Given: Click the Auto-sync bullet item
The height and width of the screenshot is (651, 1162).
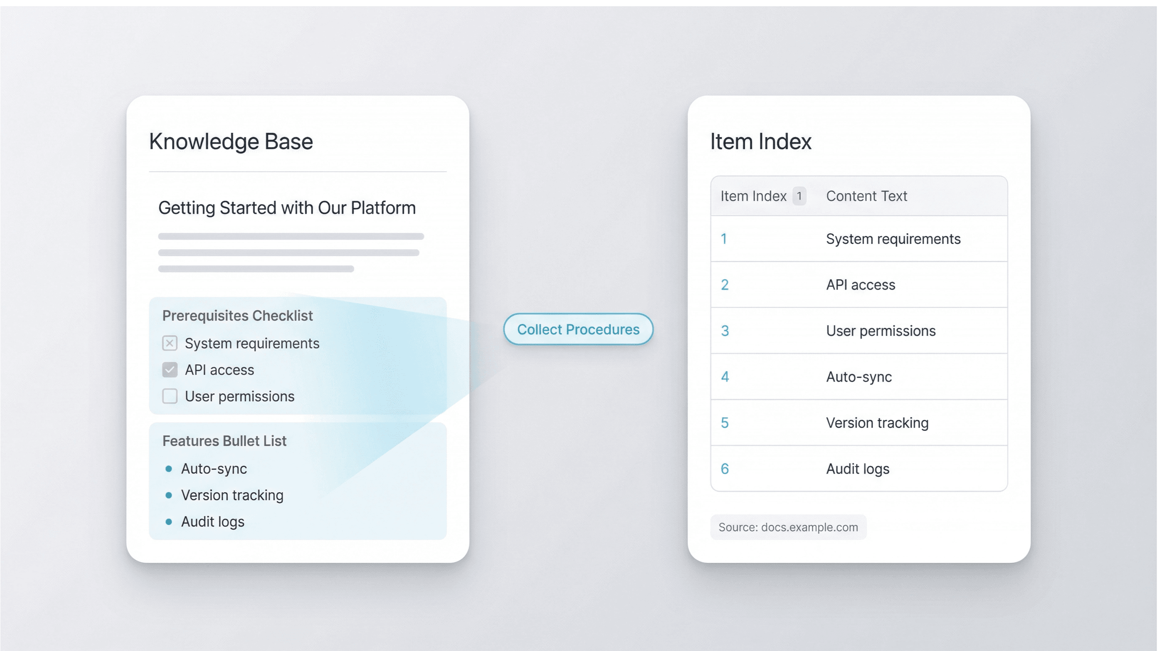Looking at the screenshot, I should pos(214,469).
